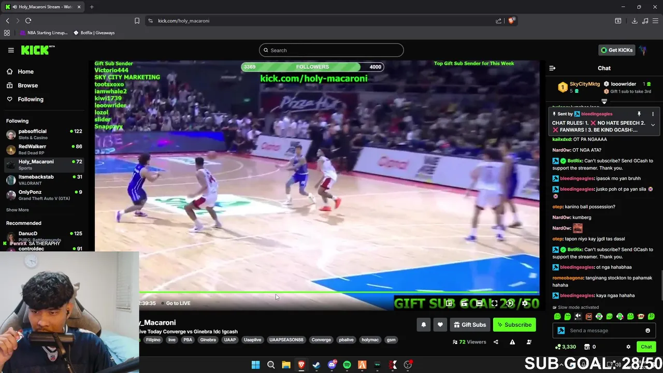This screenshot has width=663, height=373.
Task: Go to Home in sidebar
Action: (20, 71)
